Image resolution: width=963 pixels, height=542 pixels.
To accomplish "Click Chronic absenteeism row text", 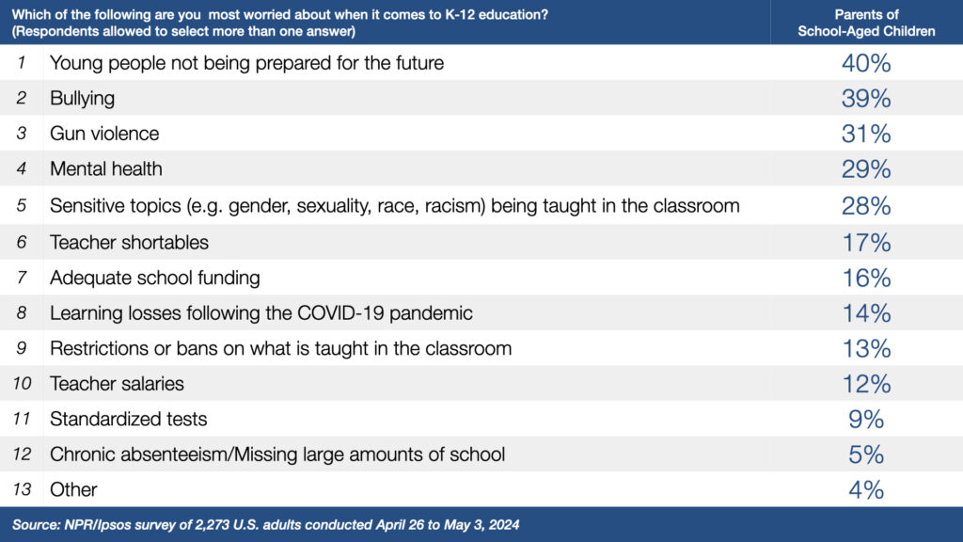I will 277,454.
